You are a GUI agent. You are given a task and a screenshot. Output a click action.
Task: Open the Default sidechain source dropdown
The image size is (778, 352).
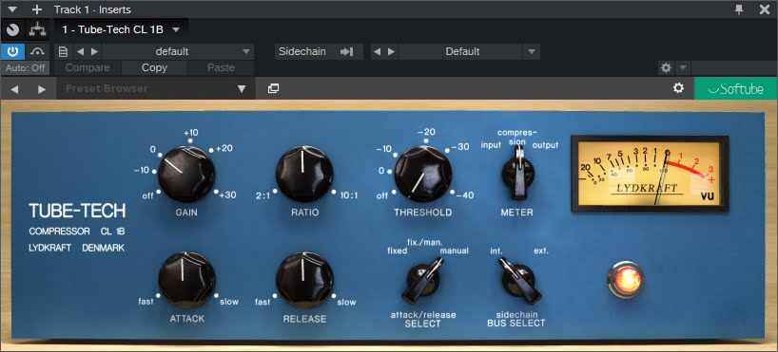point(531,51)
